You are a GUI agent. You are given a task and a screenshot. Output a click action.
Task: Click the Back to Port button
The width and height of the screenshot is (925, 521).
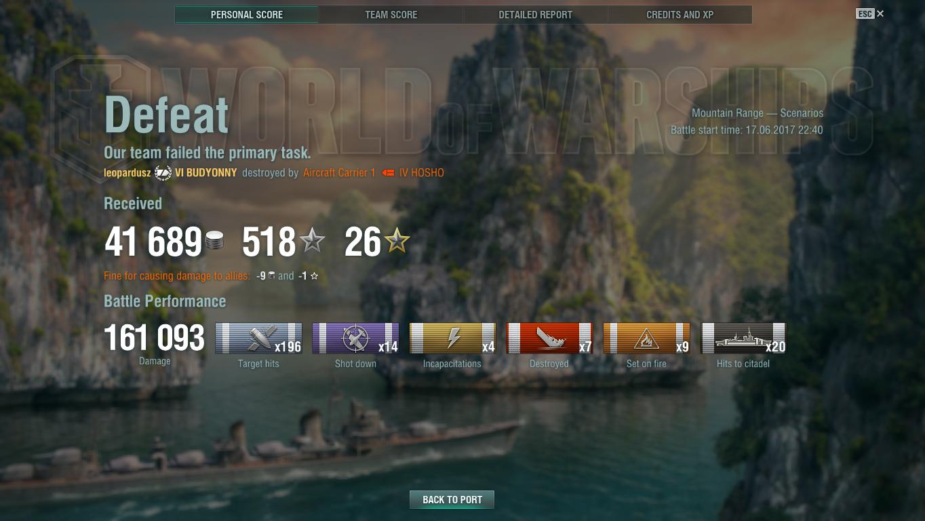tap(452, 499)
